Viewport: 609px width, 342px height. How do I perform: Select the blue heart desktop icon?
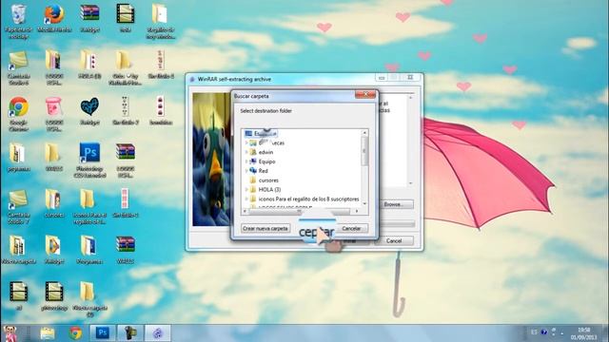89,107
